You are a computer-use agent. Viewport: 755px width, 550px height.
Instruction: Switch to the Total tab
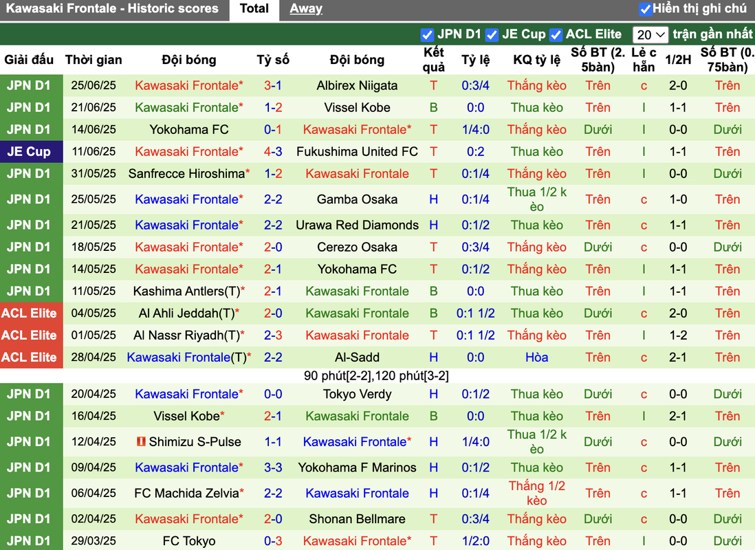254,9
